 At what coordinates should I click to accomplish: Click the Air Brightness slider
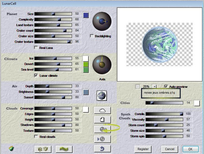pos(53,92)
